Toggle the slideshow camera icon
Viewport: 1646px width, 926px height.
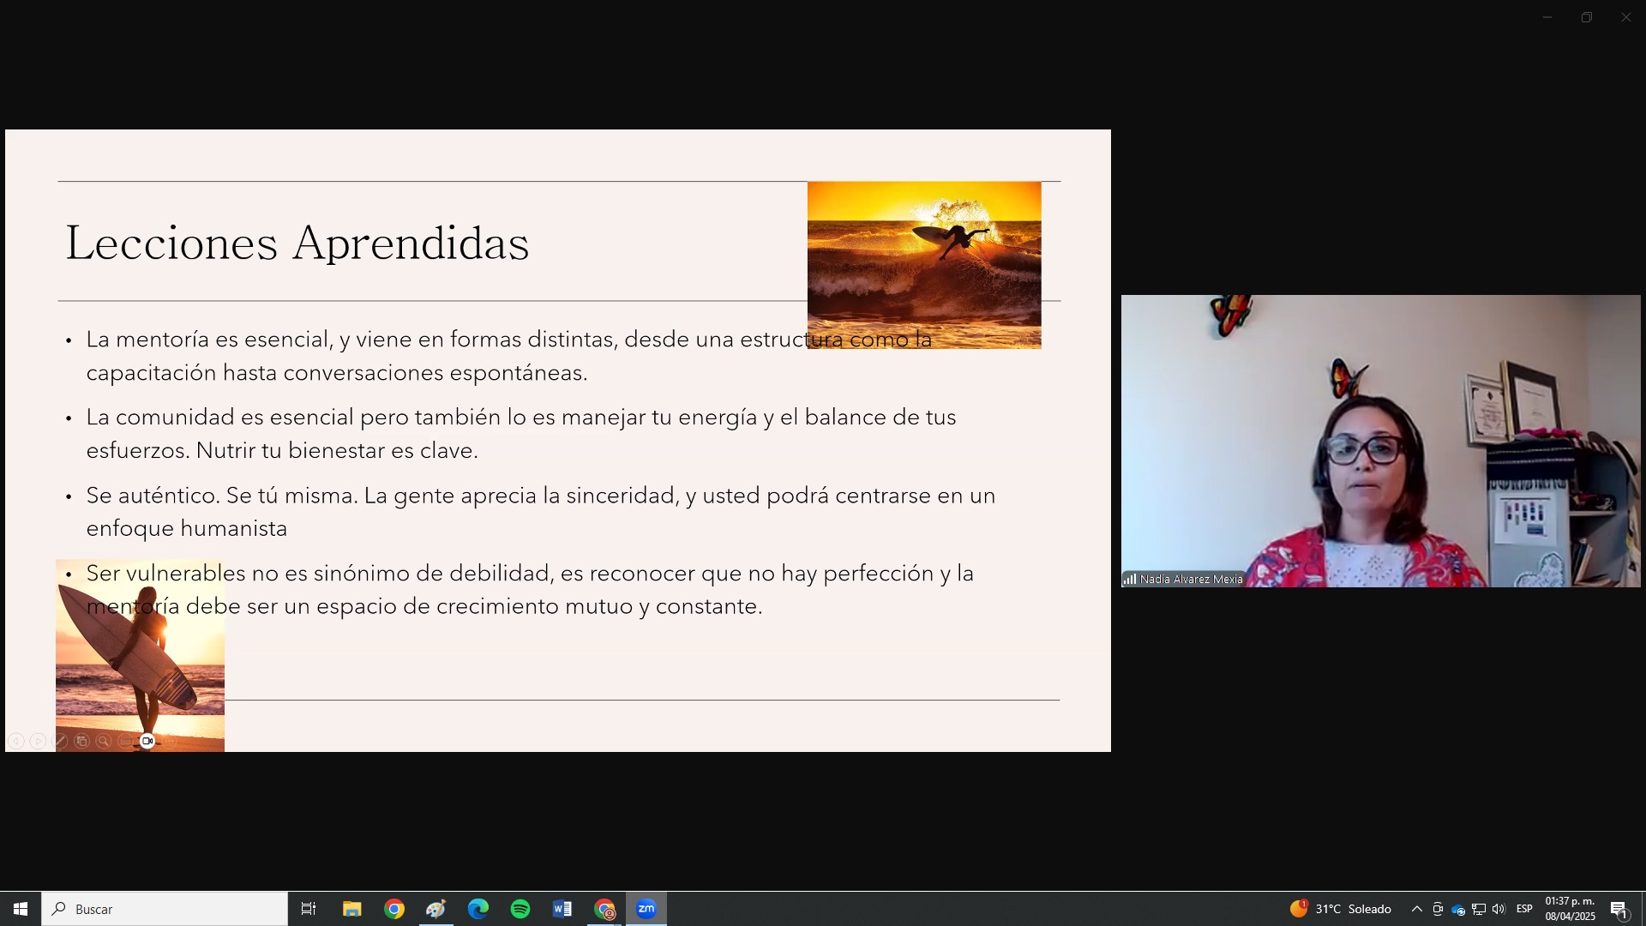[147, 741]
